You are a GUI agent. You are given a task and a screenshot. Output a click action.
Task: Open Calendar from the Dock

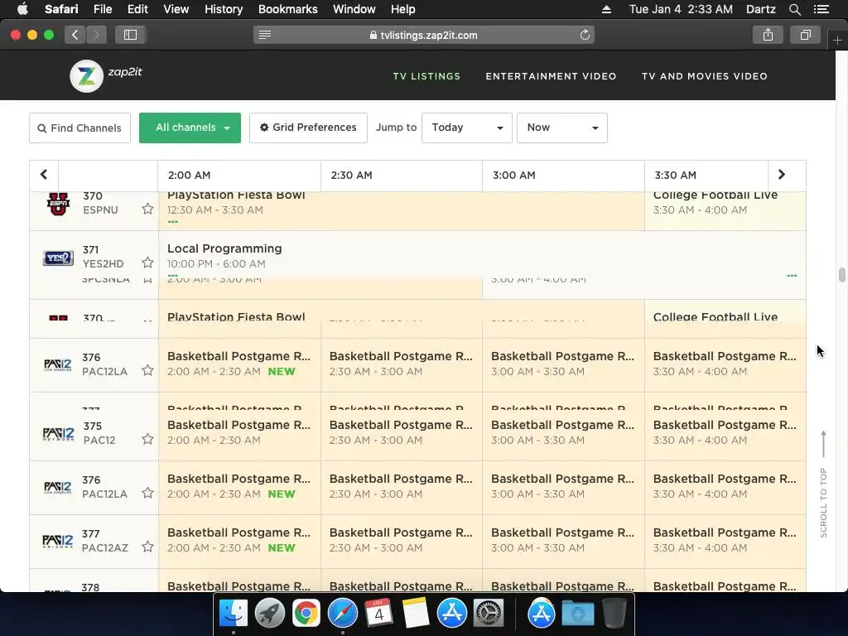coord(378,614)
